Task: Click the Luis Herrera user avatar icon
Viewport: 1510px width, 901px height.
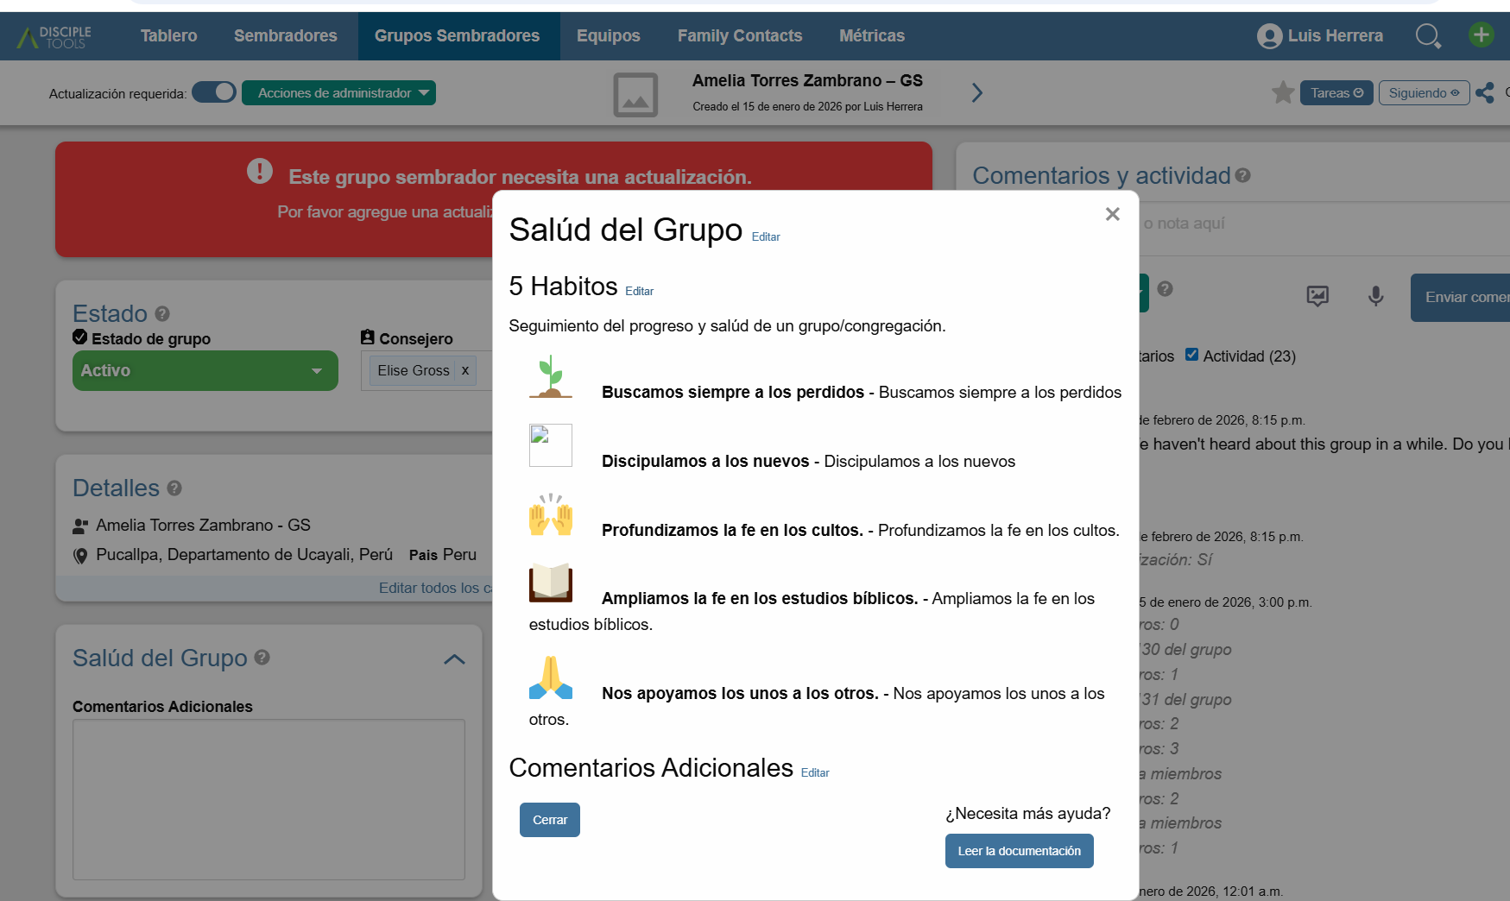Action: (1269, 36)
